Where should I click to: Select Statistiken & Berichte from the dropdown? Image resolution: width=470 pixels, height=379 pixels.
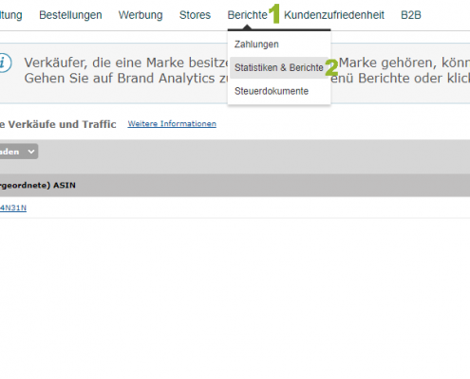279,67
